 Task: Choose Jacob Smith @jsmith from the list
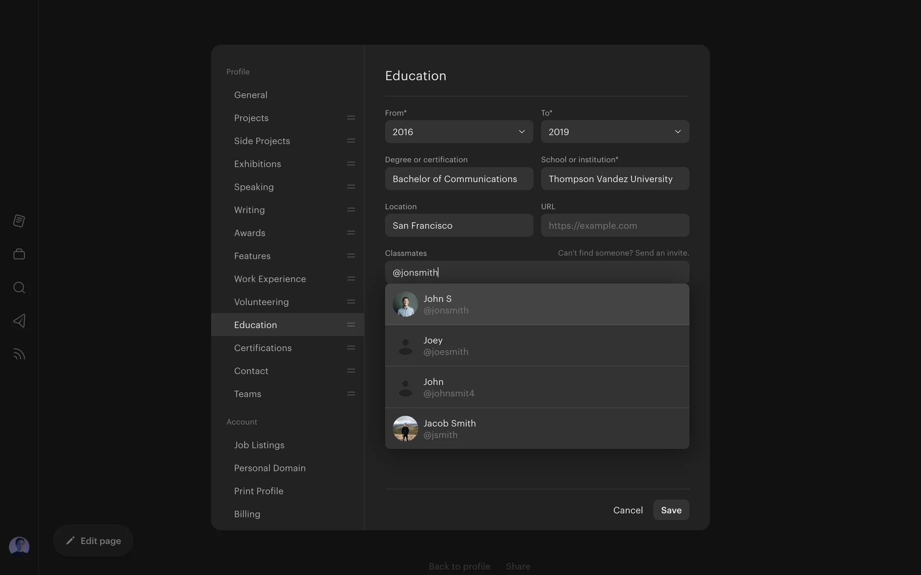point(537,428)
